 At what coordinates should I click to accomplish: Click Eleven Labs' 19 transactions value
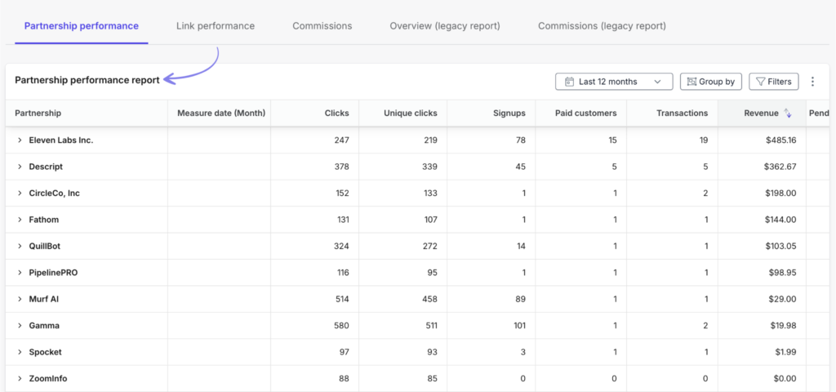703,140
